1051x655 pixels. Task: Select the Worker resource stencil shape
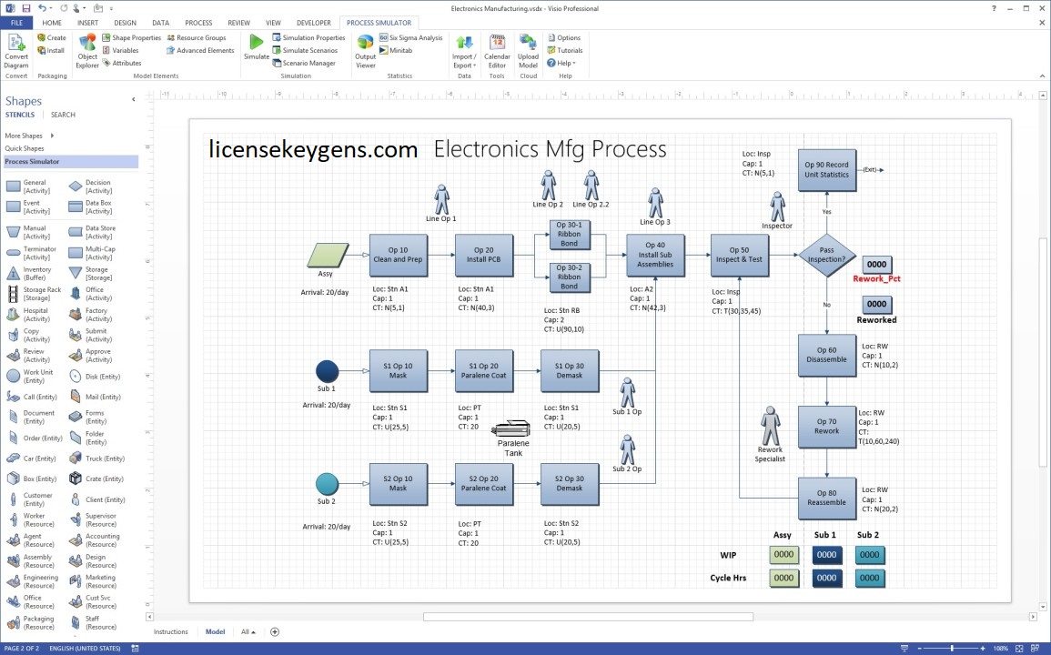click(x=30, y=520)
